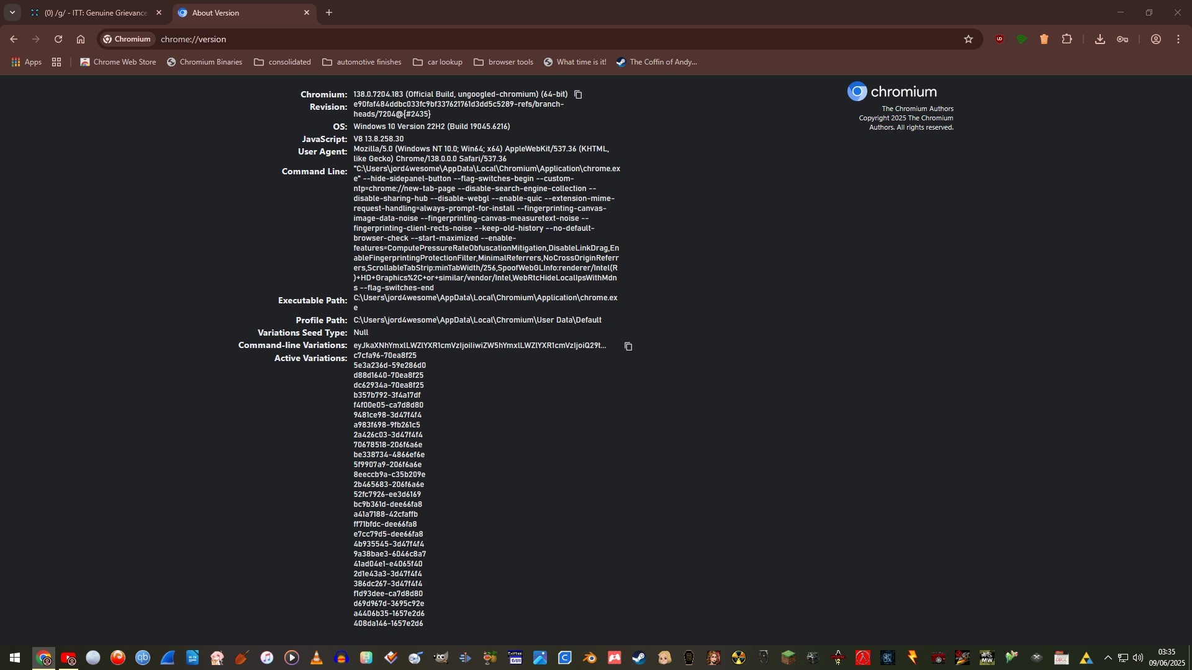
Task: Open the uBlock Origin extension icon
Action: [1000, 39]
